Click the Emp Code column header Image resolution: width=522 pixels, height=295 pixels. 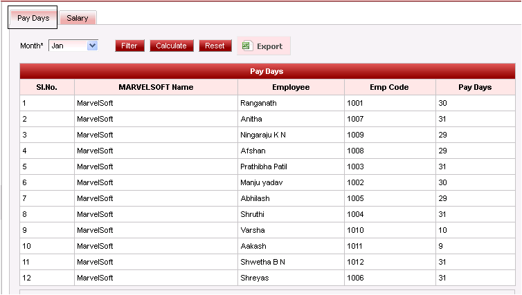coord(390,87)
